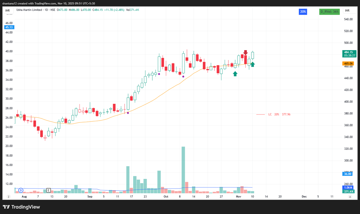Click the 300.00 price scale label
The width and height of the screenshot is (360, 214).
(348, 161)
